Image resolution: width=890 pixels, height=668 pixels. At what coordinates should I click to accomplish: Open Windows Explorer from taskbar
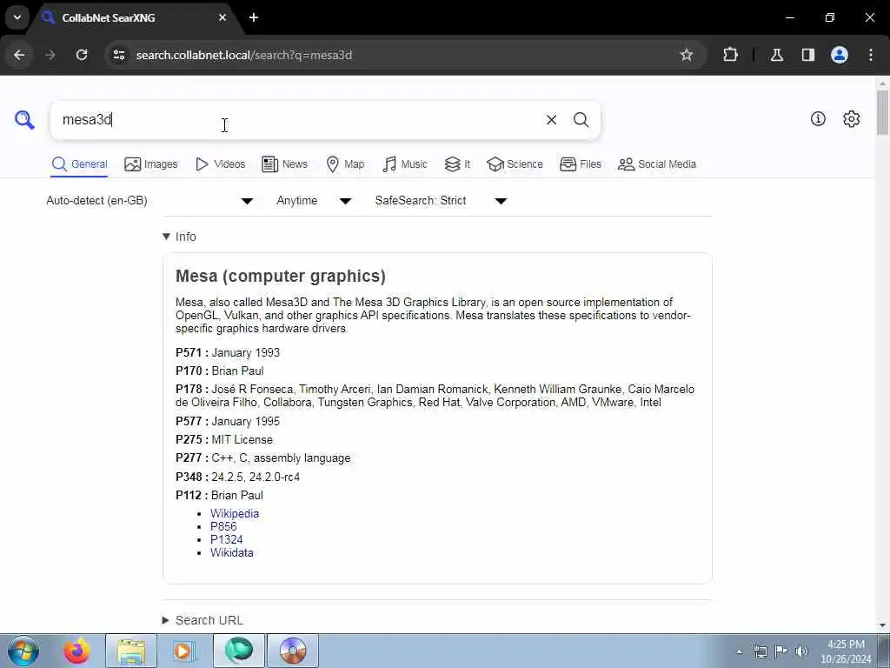click(131, 651)
